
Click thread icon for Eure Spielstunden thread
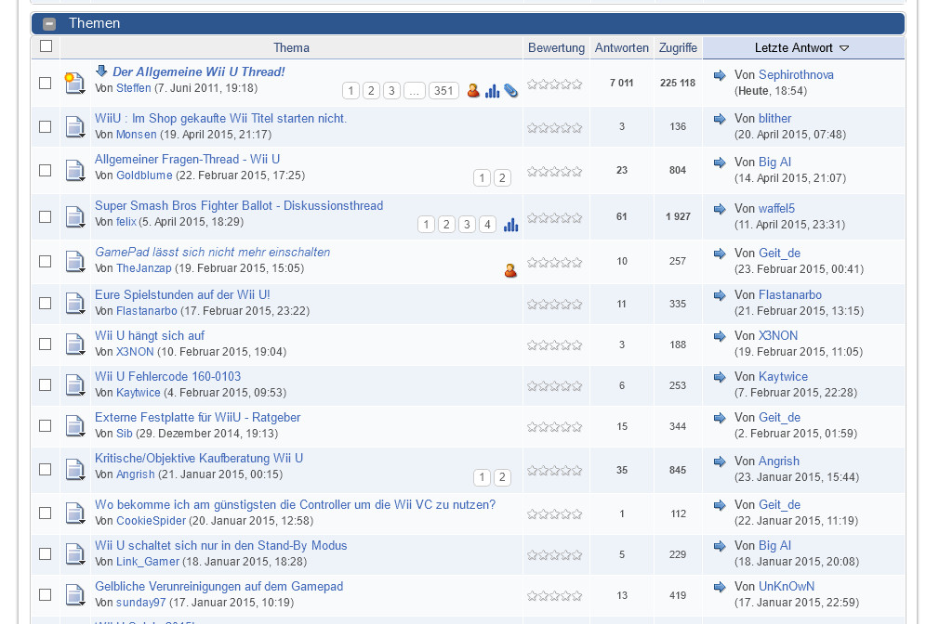point(75,303)
